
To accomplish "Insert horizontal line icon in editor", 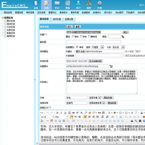I will pyautogui.click(x=48, y=121).
